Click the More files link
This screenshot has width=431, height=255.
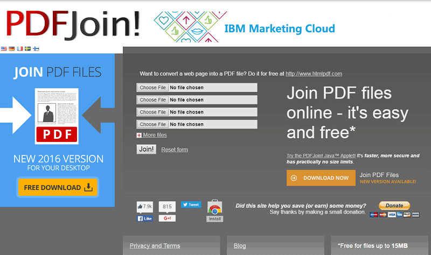(155, 135)
